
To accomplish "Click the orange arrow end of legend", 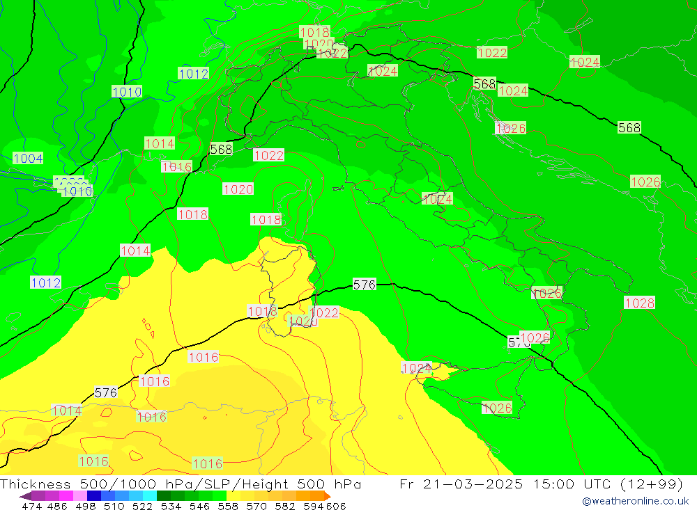I will [x=327, y=496].
